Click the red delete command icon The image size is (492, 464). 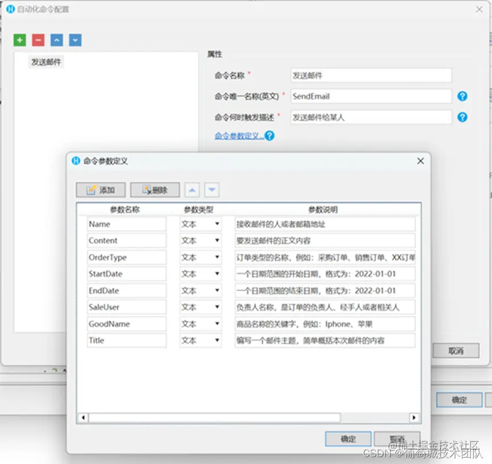[38, 40]
